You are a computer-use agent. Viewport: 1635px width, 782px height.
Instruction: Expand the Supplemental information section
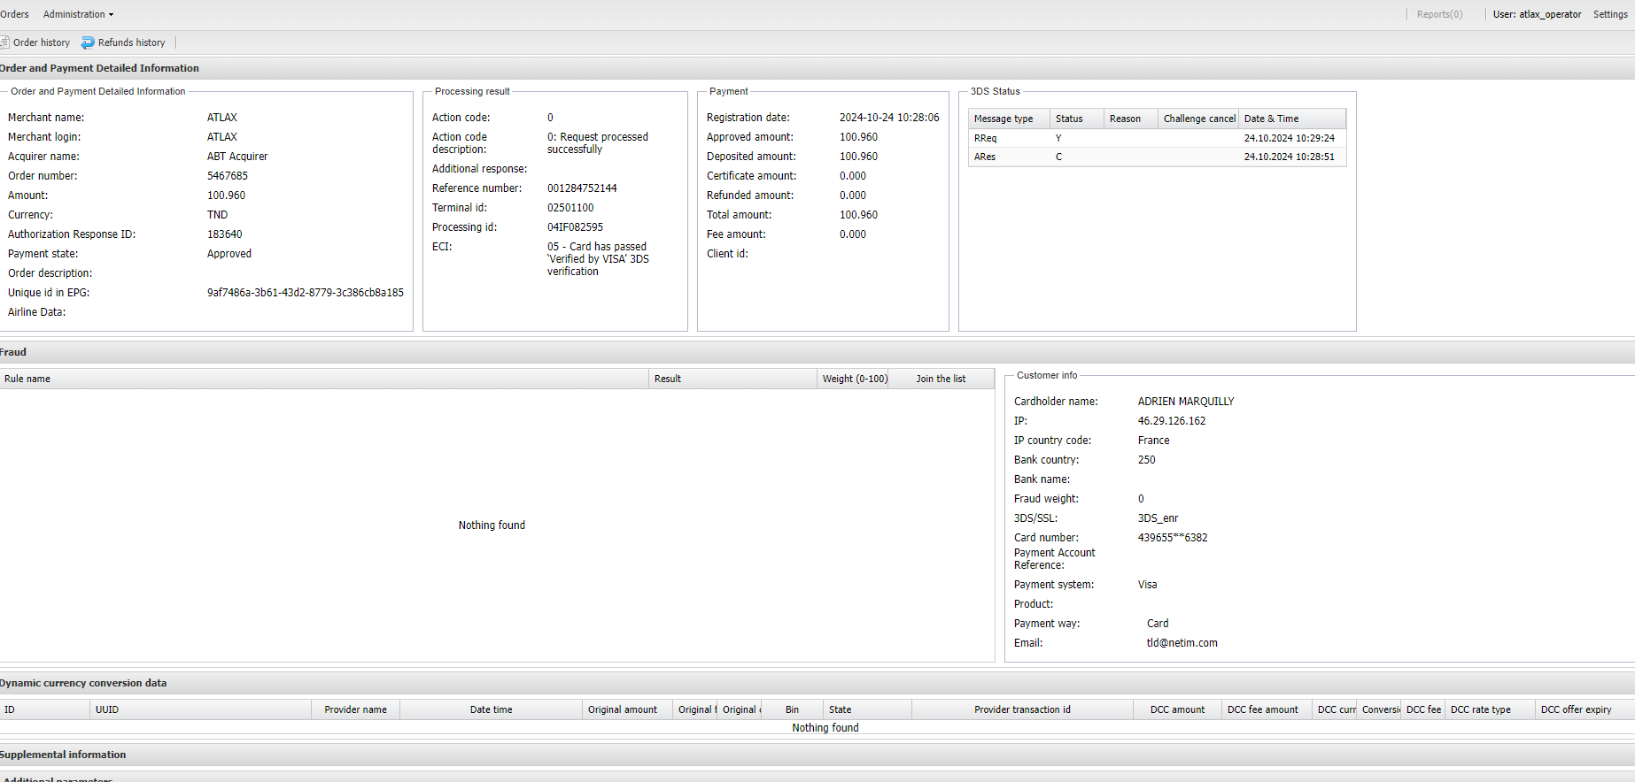(63, 755)
